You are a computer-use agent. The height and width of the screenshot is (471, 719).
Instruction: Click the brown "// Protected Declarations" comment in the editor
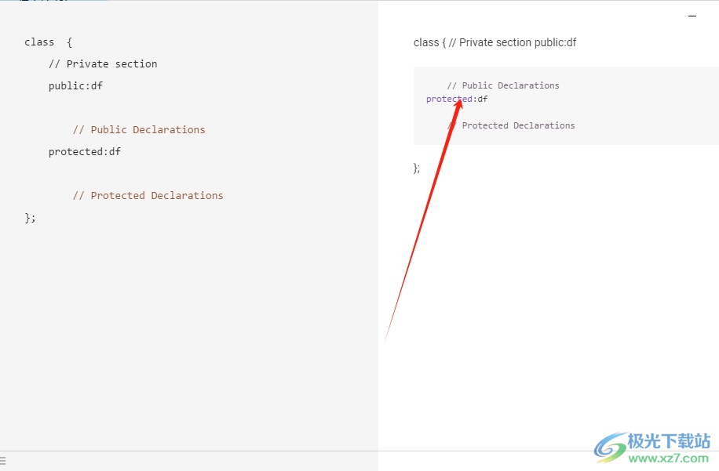pos(148,196)
